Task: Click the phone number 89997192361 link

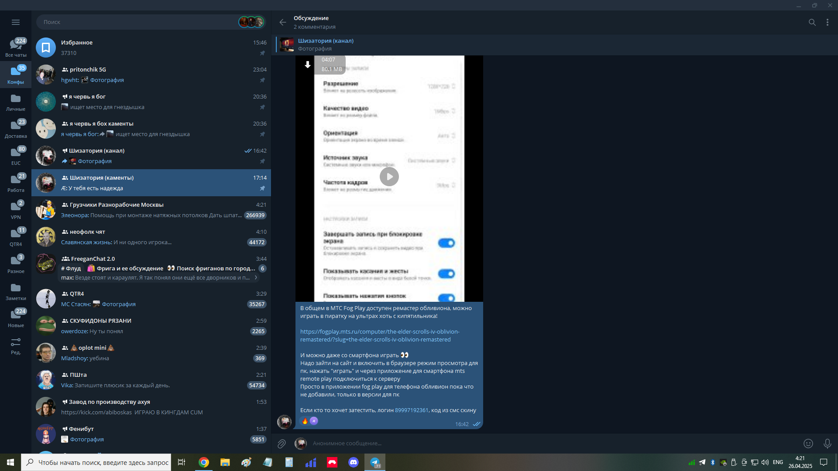Action: point(411,410)
